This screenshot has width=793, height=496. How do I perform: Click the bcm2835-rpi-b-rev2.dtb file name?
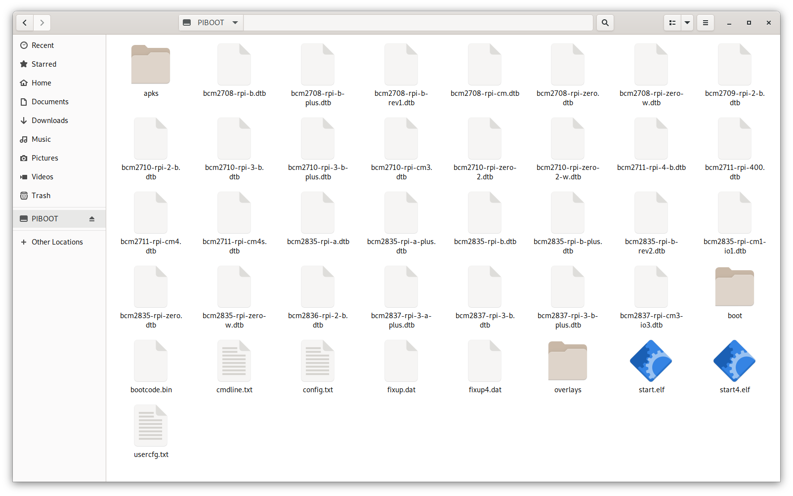point(651,247)
